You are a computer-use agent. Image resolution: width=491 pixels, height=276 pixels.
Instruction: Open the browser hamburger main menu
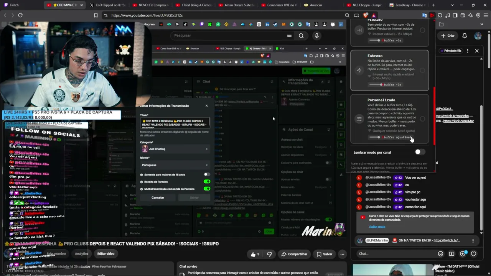(486, 15)
